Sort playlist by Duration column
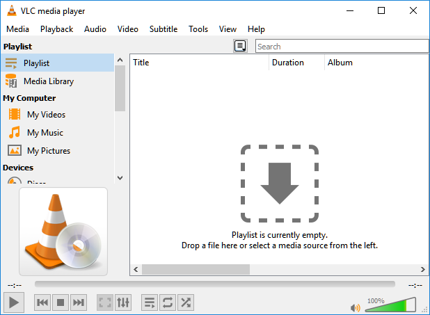 click(296, 63)
